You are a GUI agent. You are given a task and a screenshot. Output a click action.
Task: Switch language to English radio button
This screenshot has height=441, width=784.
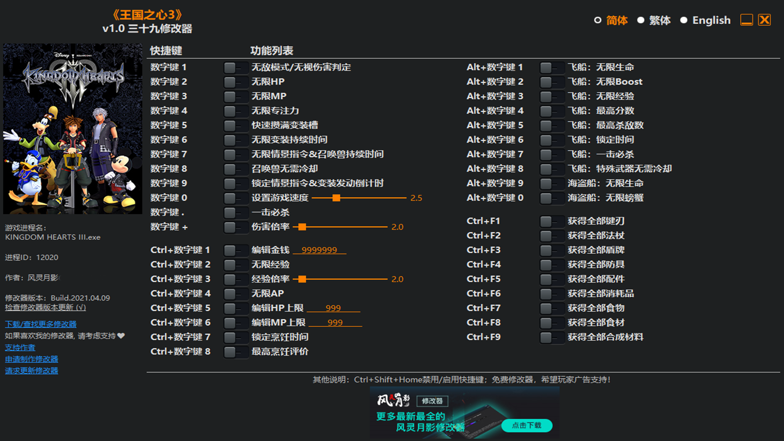tap(684, 20)
